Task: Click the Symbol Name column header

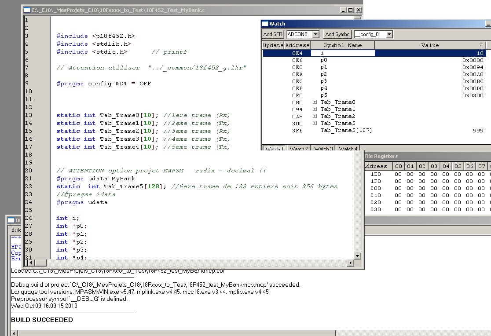Action: (x=342, y=45)
